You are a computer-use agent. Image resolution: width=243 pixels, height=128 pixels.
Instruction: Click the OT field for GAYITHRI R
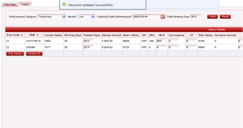191,41
